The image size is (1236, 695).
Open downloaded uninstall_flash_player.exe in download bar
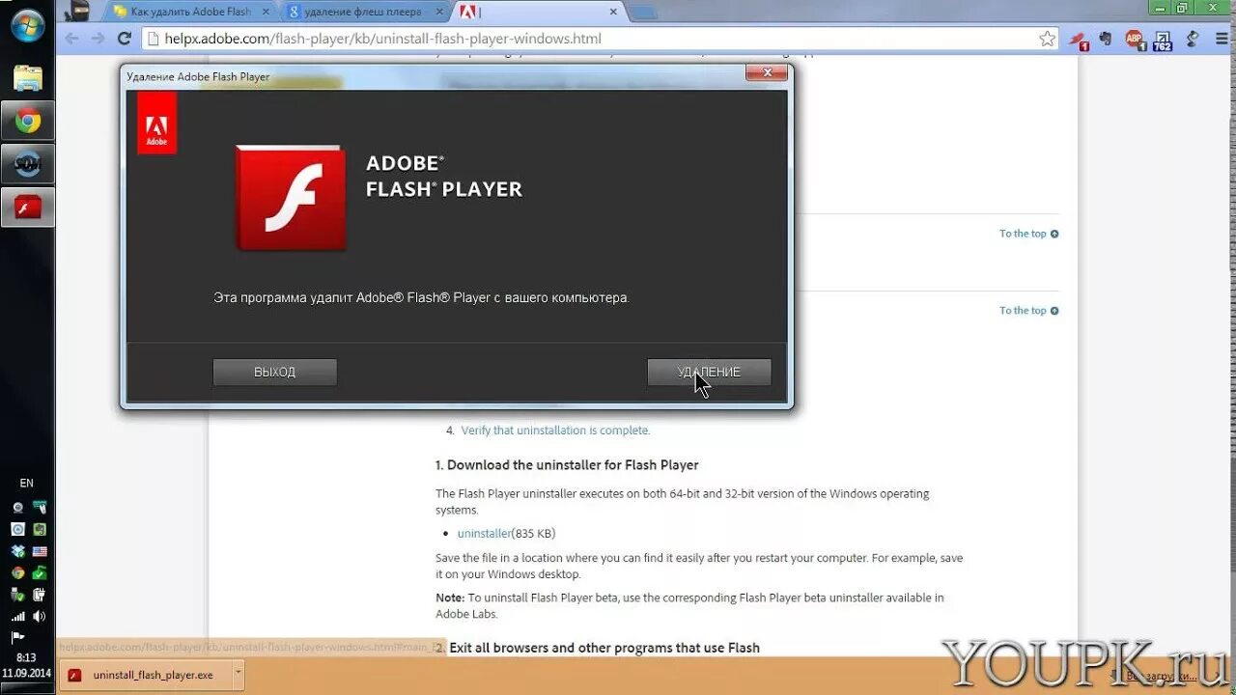point(145,675)
